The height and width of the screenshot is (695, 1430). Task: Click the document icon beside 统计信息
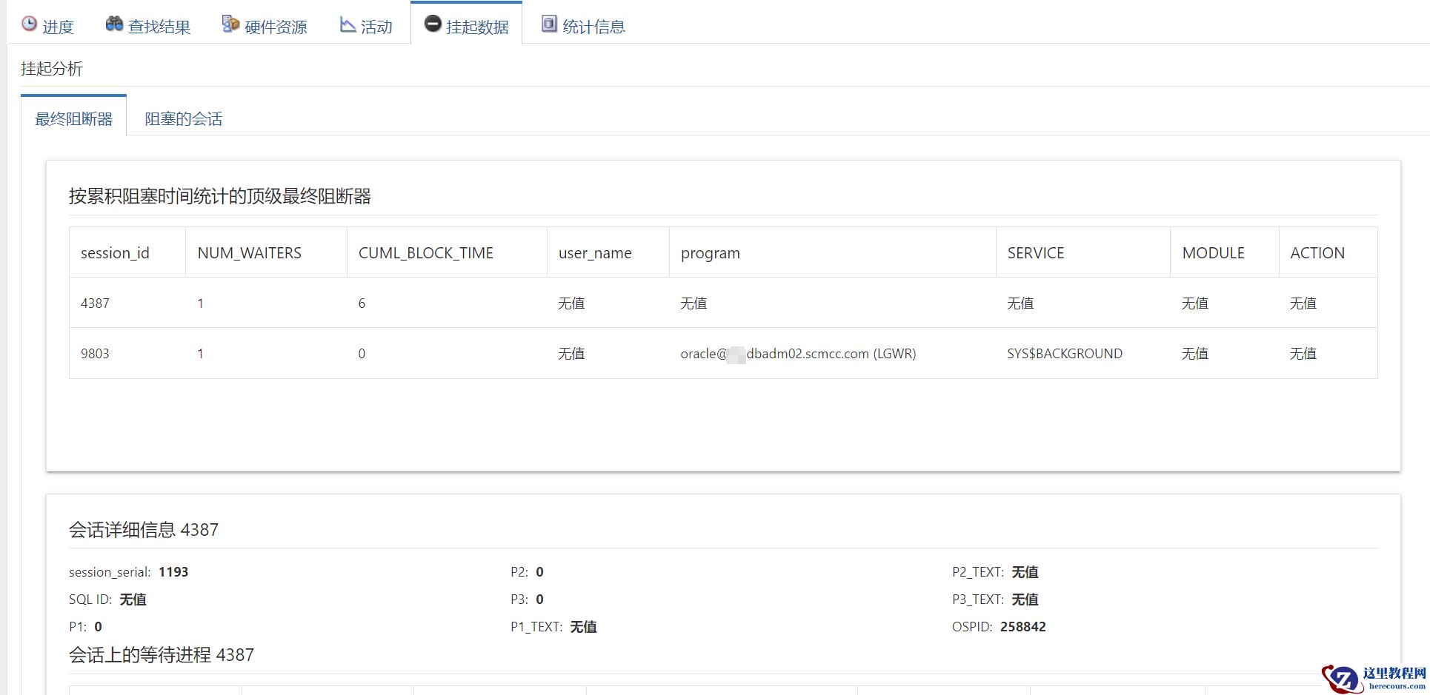pos(549,24)
